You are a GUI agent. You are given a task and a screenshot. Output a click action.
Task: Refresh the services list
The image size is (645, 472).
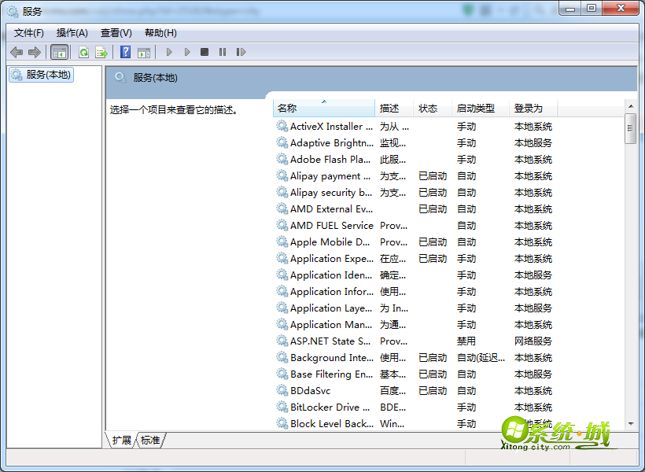(83, 52)
